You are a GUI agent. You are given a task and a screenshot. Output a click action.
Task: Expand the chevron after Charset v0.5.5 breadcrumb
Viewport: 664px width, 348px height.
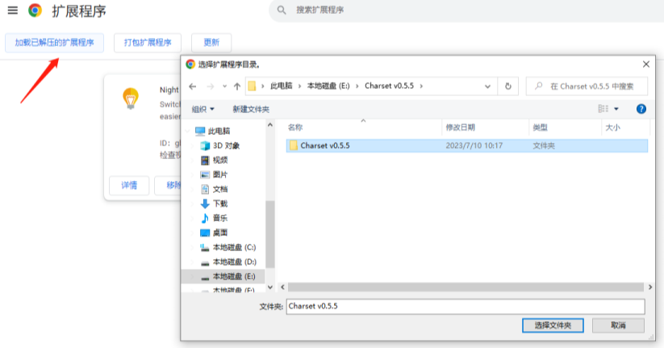pyautogui.click(x=421, y=86)
